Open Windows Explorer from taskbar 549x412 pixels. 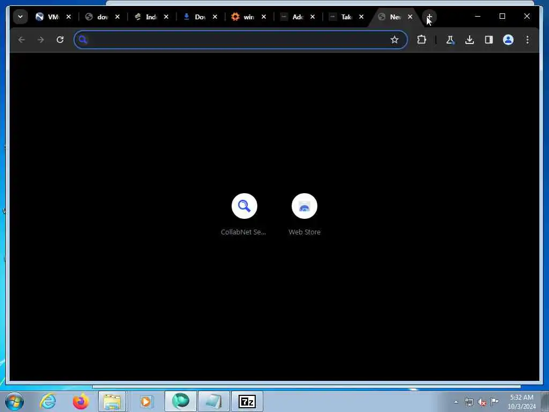(x=112, y=401)
